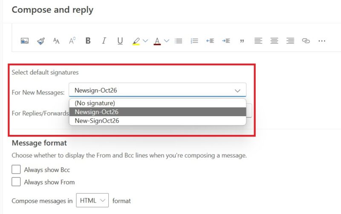Insert a hyperlink with link icon
This screenshot has width=341, height=214.
[x=306, y=41]
